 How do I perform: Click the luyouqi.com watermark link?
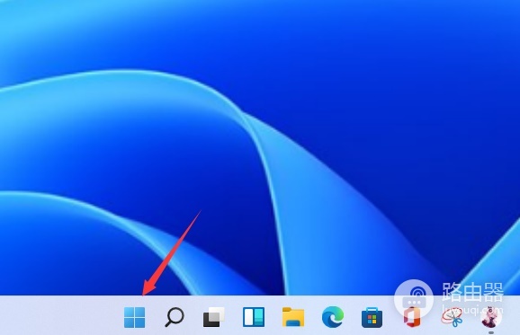pos(472,310)
